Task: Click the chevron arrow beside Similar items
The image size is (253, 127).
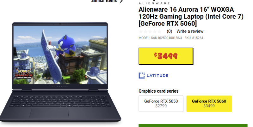Action: click(121, 1)
